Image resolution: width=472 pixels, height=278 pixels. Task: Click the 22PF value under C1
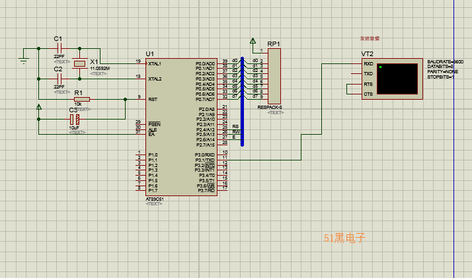(59, 57)
